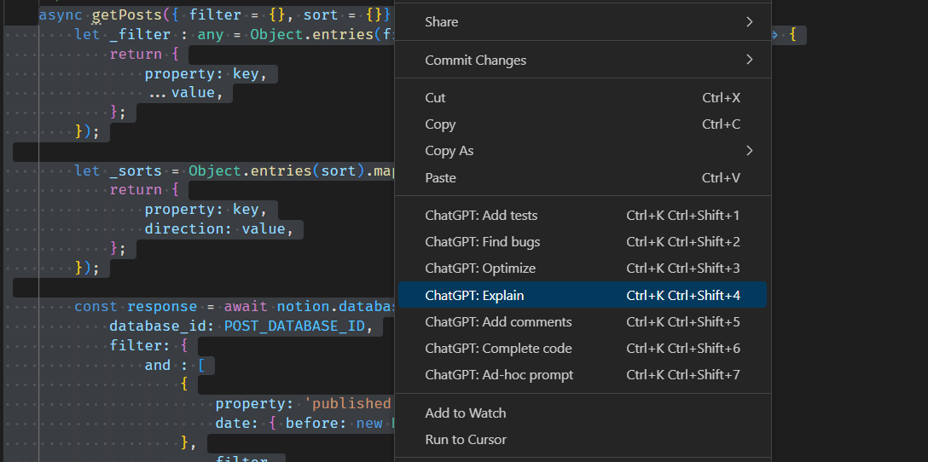Click the getPosts function name
This screenshot has width=928, height=462.
coord(126,14)
